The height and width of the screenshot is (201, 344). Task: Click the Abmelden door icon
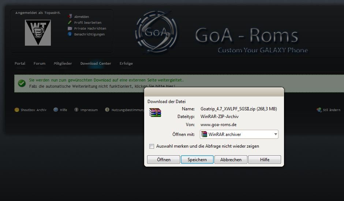[70, 16]
